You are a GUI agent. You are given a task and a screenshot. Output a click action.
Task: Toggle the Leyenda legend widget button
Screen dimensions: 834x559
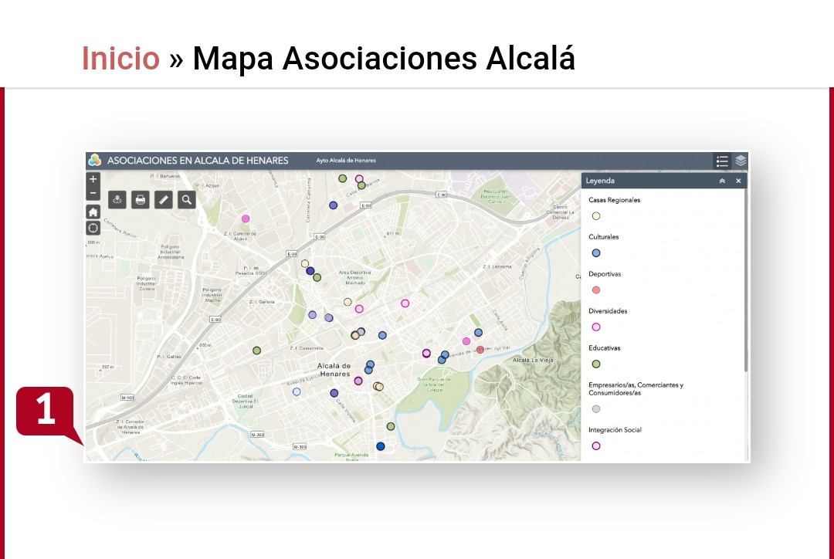pyautogui.click(x=722, y=161)
